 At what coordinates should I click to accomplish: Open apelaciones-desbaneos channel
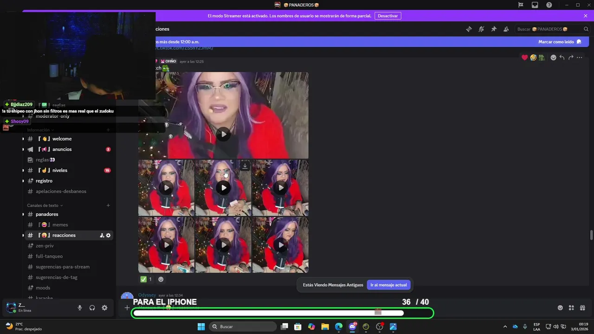click(x=68, y=191)
